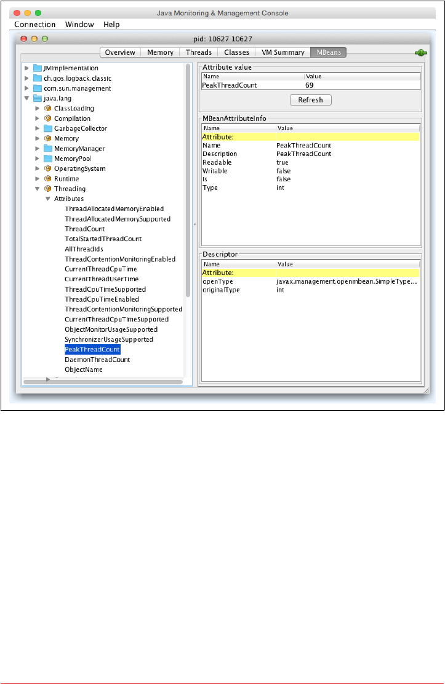Select SynchronizerUsageSupported attribute

[x=109, y=339]
